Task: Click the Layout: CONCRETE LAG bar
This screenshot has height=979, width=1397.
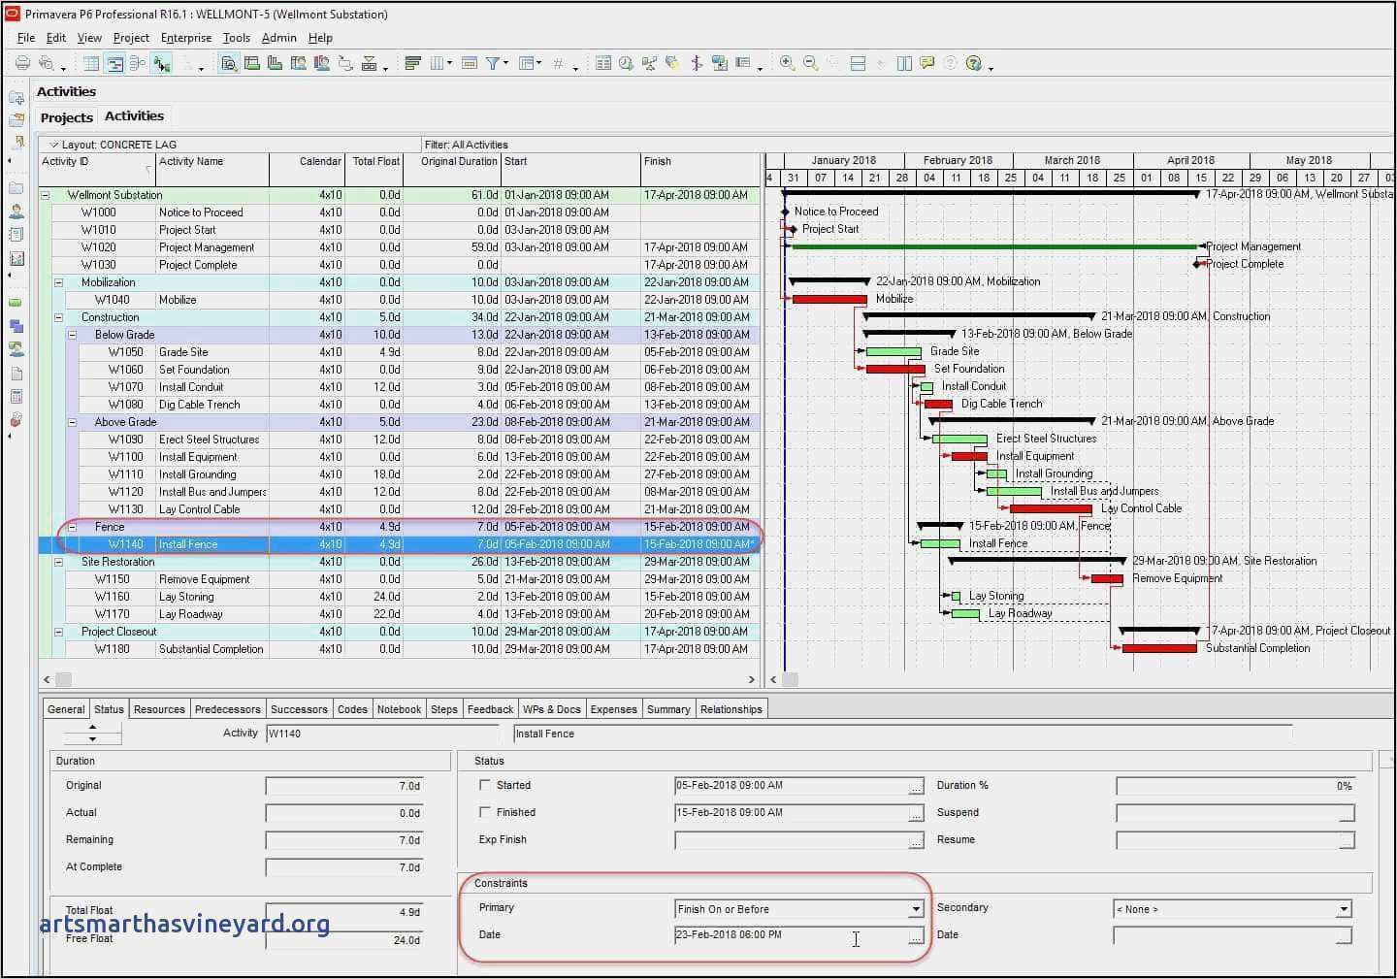Action: 230,145
